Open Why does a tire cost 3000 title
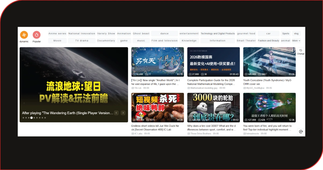The width and height of the screenshot is (323, 170). (x=211, y=128)
